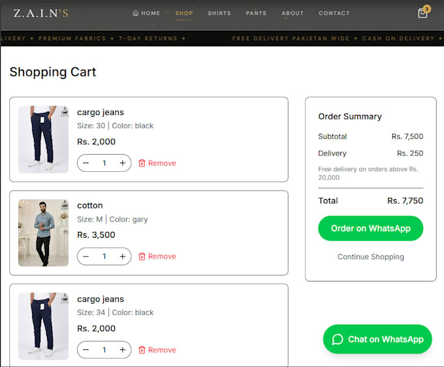The width and height of the screenshot is (444, 367).
Task: Click trash icon for cargo jeans size 30
Action: [x=142, y=163]
